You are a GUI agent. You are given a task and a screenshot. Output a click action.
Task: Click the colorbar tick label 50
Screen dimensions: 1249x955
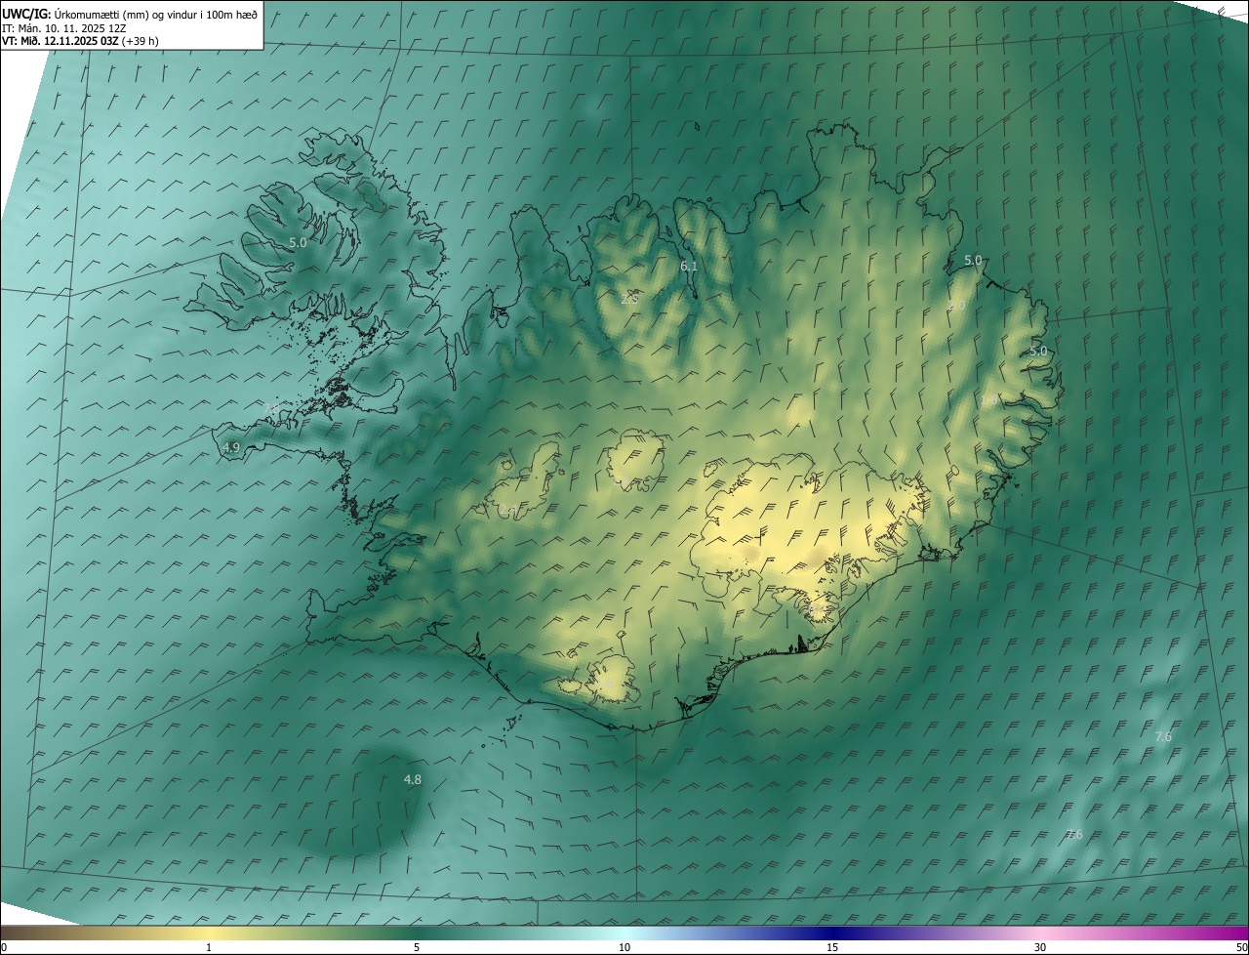1241,947
